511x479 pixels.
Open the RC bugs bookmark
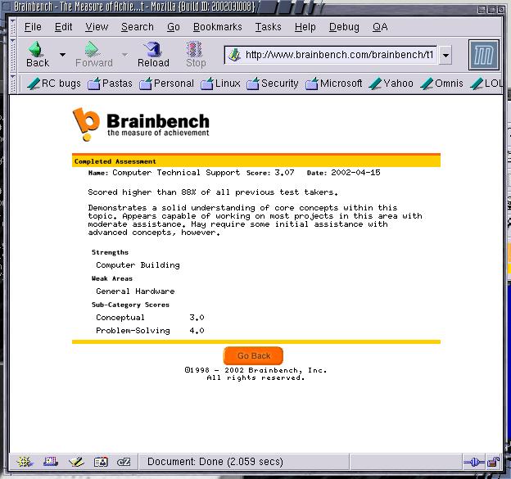pos(54,84)
